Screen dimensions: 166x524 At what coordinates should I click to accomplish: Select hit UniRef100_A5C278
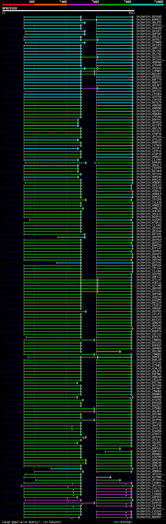(x=149, y=446)
